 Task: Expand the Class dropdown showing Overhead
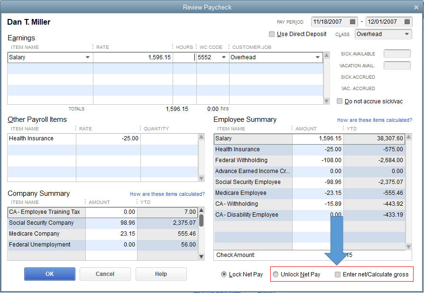[x=407, y=34]
